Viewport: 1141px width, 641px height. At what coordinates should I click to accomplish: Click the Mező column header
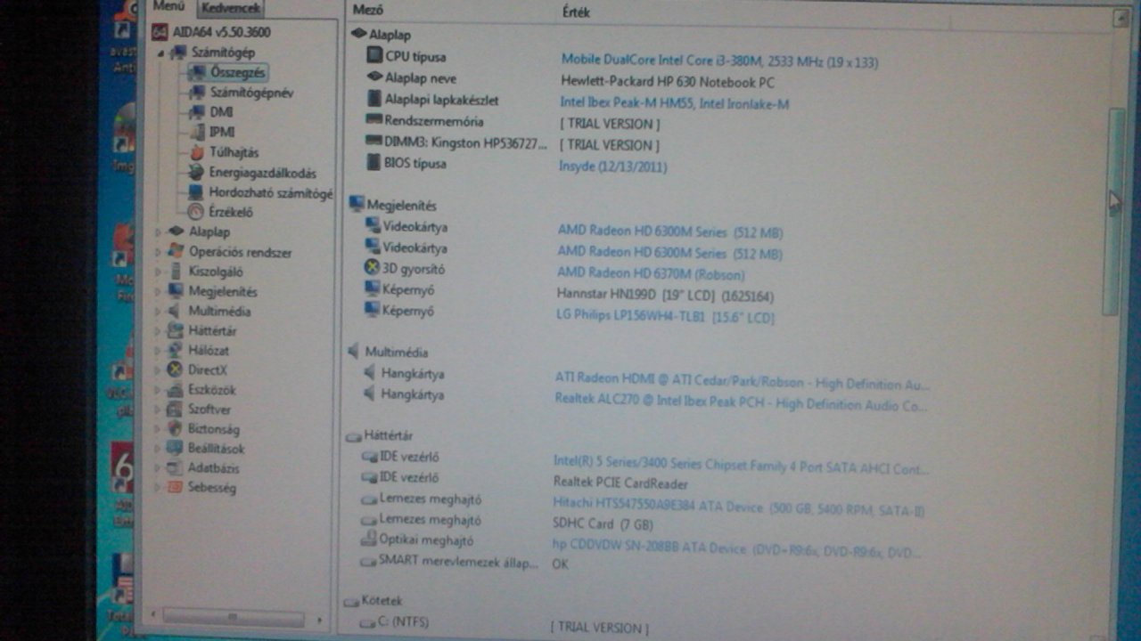pos(367,12)
